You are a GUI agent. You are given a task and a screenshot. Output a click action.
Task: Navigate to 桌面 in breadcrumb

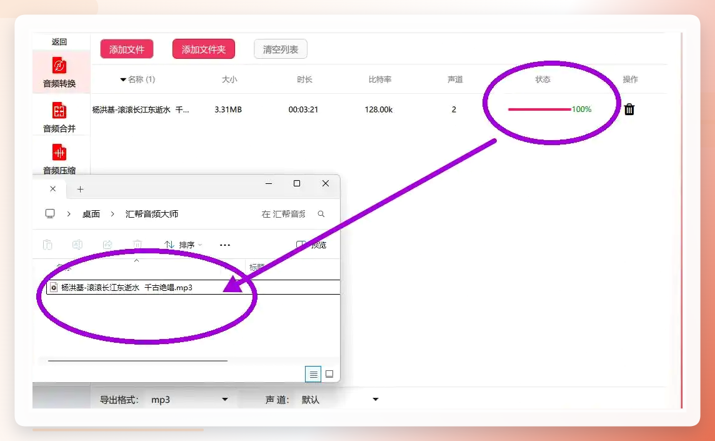[91, 214]
